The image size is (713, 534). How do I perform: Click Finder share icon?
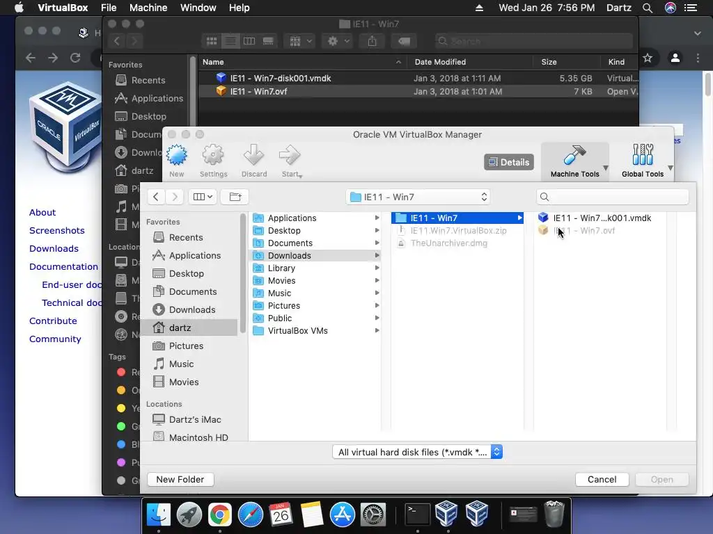[372, 41]
